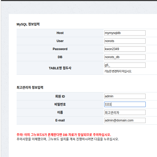This screenshot has width=157, height=157.
Task: Click the E-mail row label
Action: coord(60,120)
